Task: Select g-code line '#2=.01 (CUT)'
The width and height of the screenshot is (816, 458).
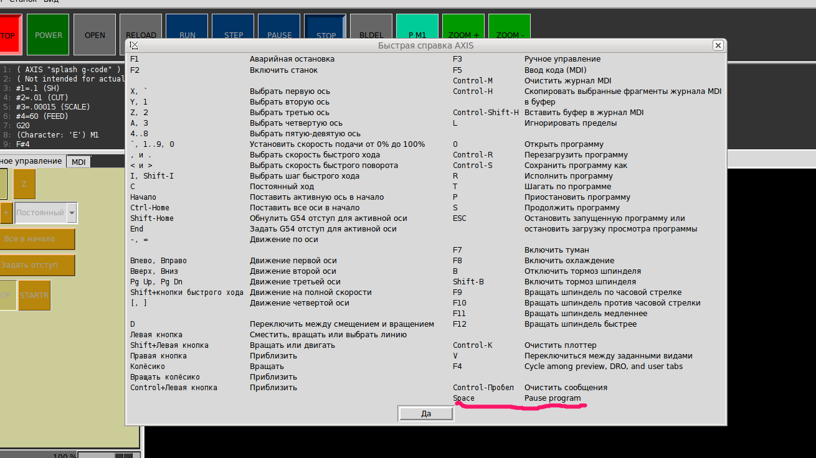Action: click(43, 98)
